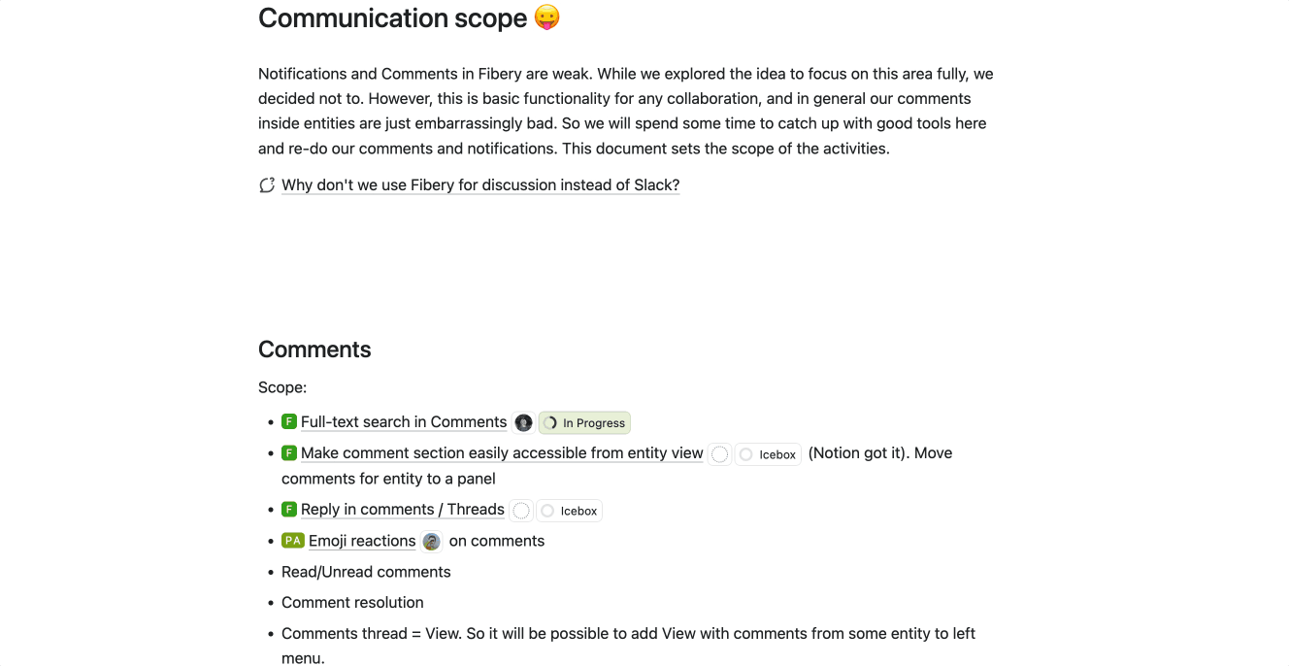Open the 'Why don't we use Fibery' link
The height and width of the screenshot is (666, 1289).
click(480, 184)
